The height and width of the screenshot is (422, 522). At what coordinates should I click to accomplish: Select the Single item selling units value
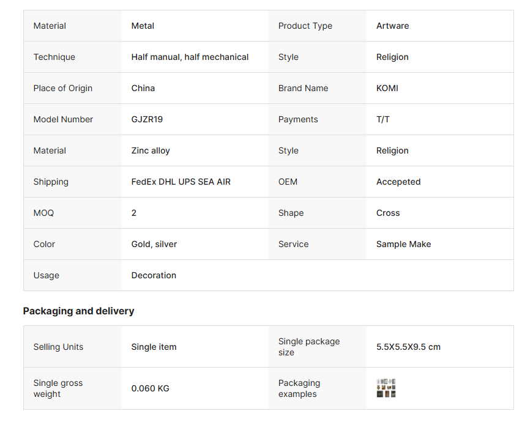[154, 347]
